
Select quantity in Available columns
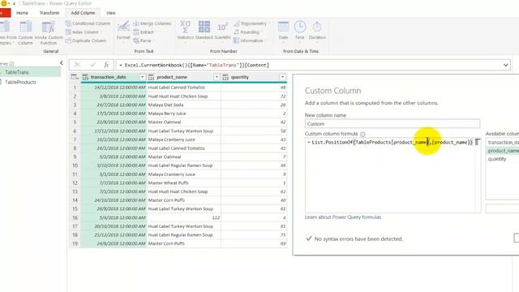coord(497,159)
